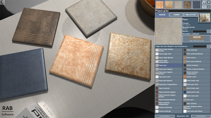
Task: Open the GROHN manufacturer logo
Action: [x=196, y=39]
